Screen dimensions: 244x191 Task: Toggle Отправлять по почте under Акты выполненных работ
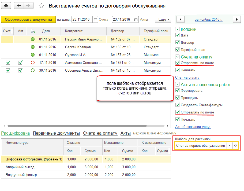coord(177,112)
